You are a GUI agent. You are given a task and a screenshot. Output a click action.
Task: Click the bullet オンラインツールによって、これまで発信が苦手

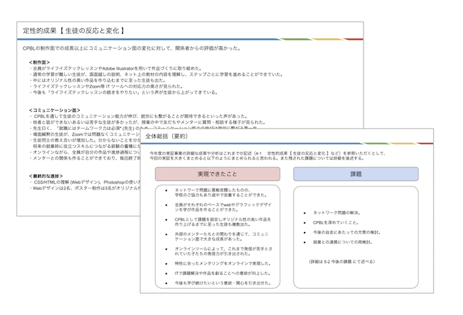coord(223,251)
